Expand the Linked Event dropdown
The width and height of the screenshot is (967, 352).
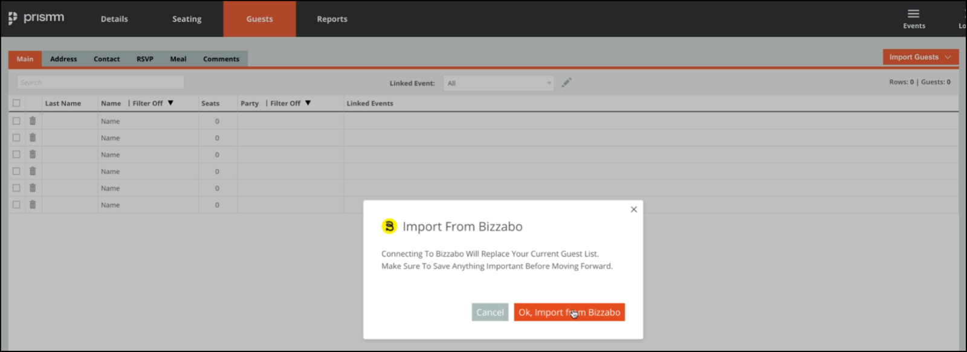click(x=499, y=83)
